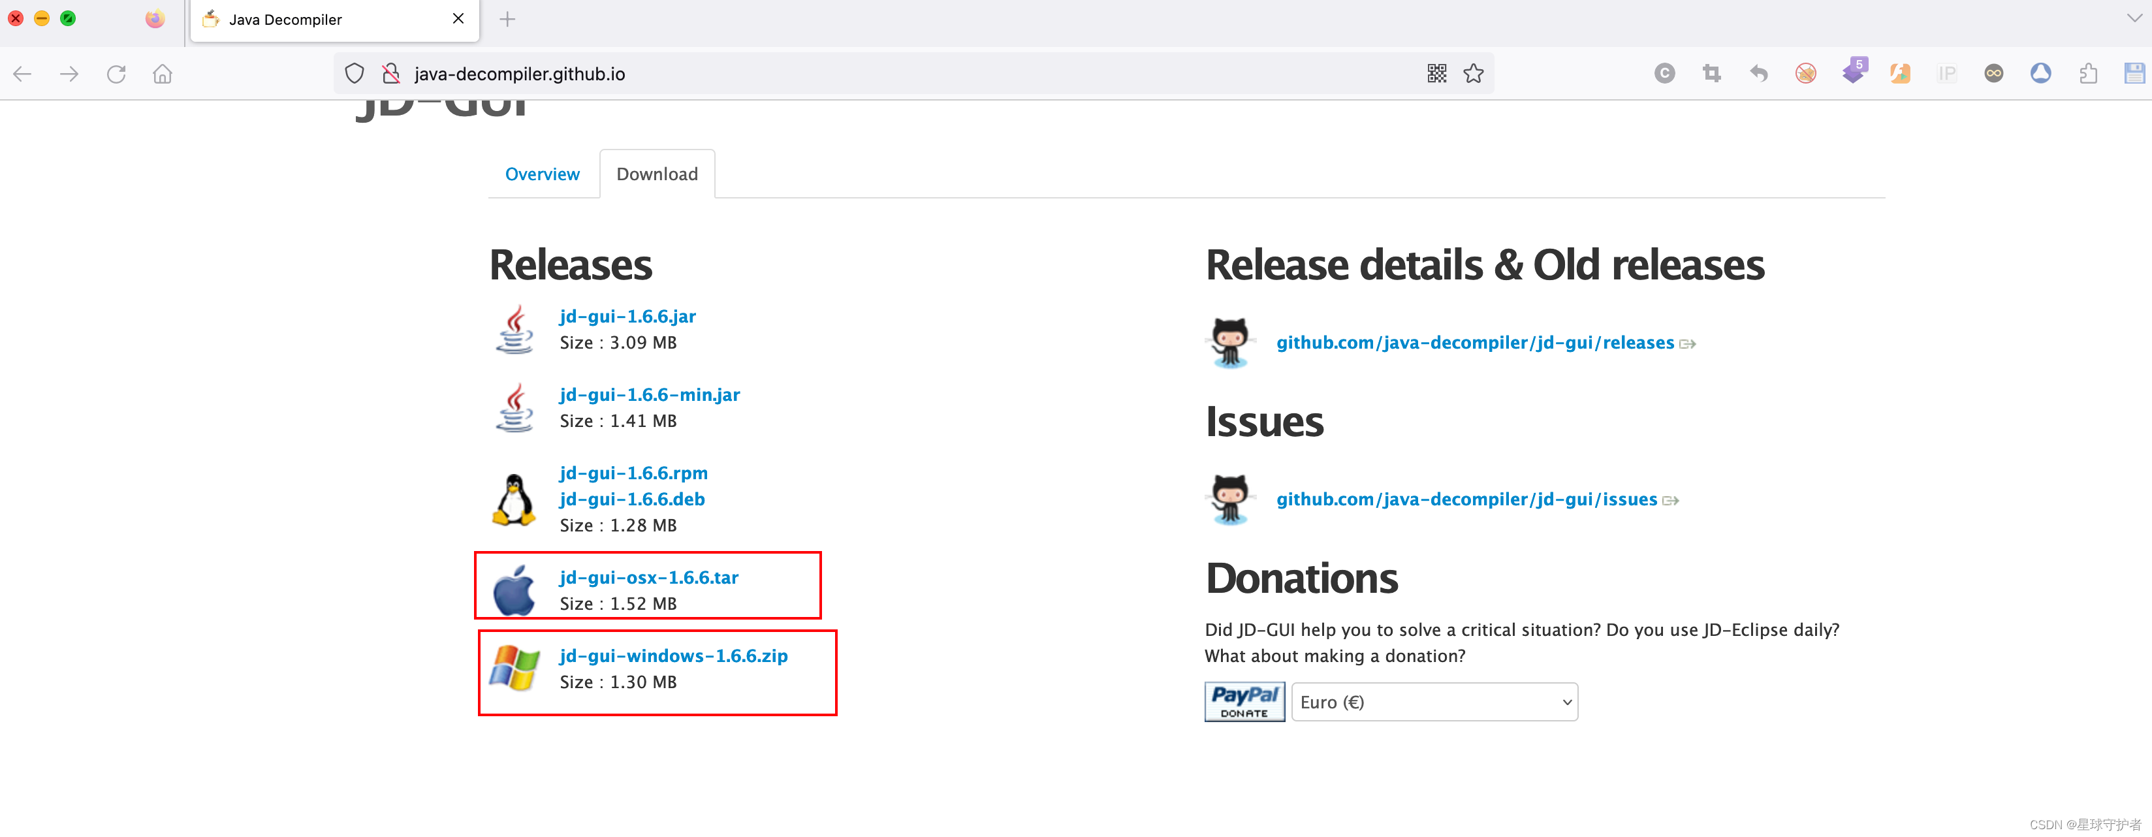Download jd-gui-1.6.6.jar file link
Viewport: 2152px width, 837px height.
tap(627, 316)
